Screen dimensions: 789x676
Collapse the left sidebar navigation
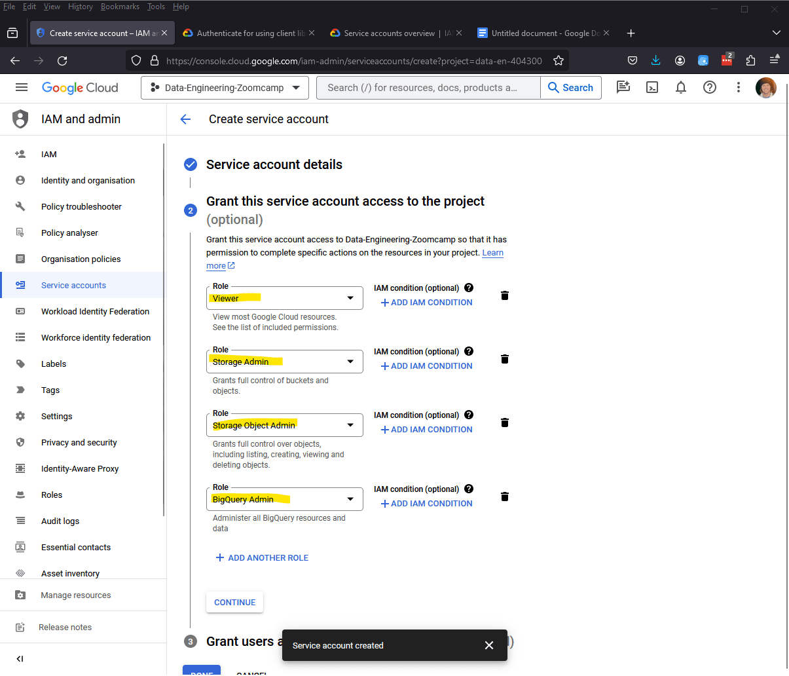click(20, 659)
